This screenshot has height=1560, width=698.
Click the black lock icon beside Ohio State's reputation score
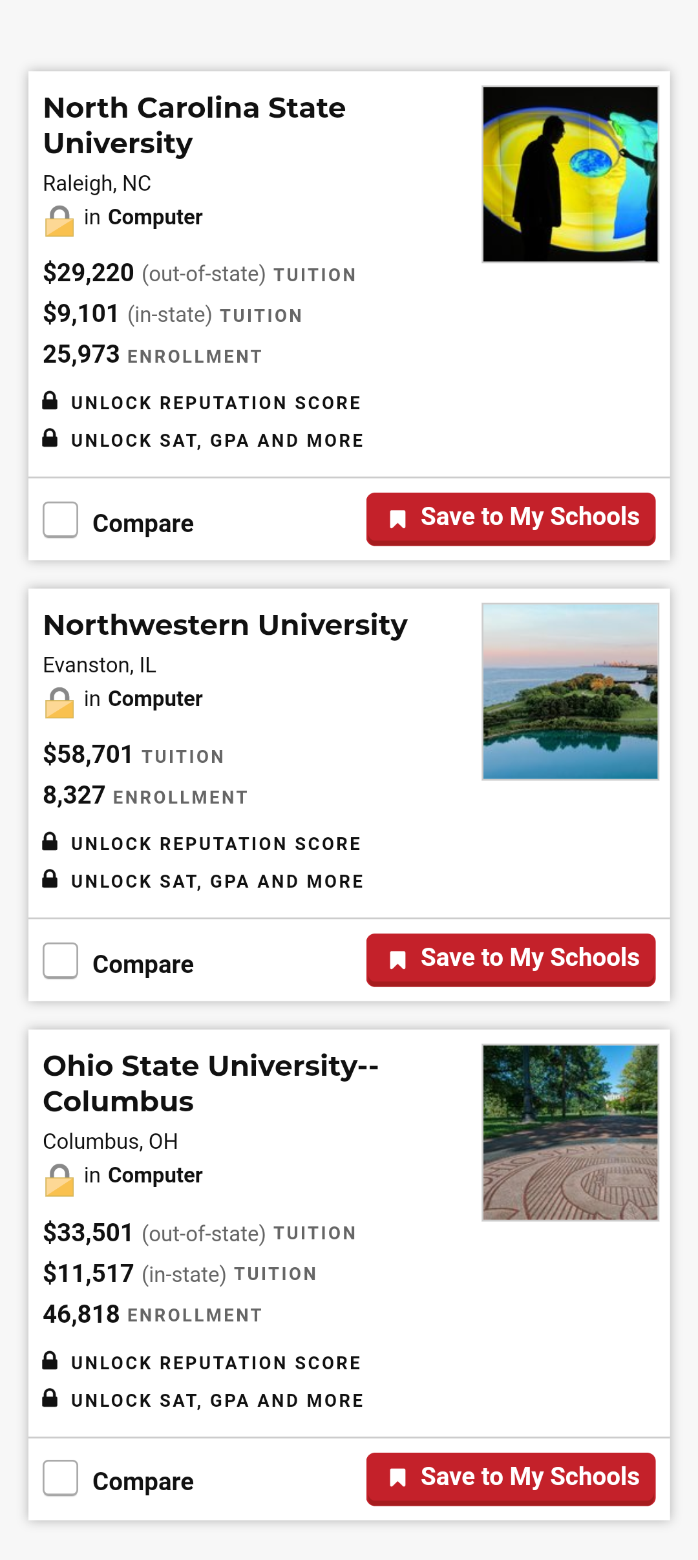coord(50,1361)
